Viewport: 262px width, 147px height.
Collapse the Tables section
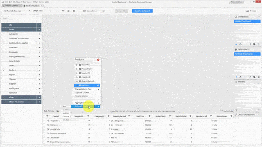click(39, 29)
